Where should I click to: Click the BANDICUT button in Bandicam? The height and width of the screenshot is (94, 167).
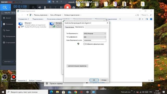click(x=9, y=62)
